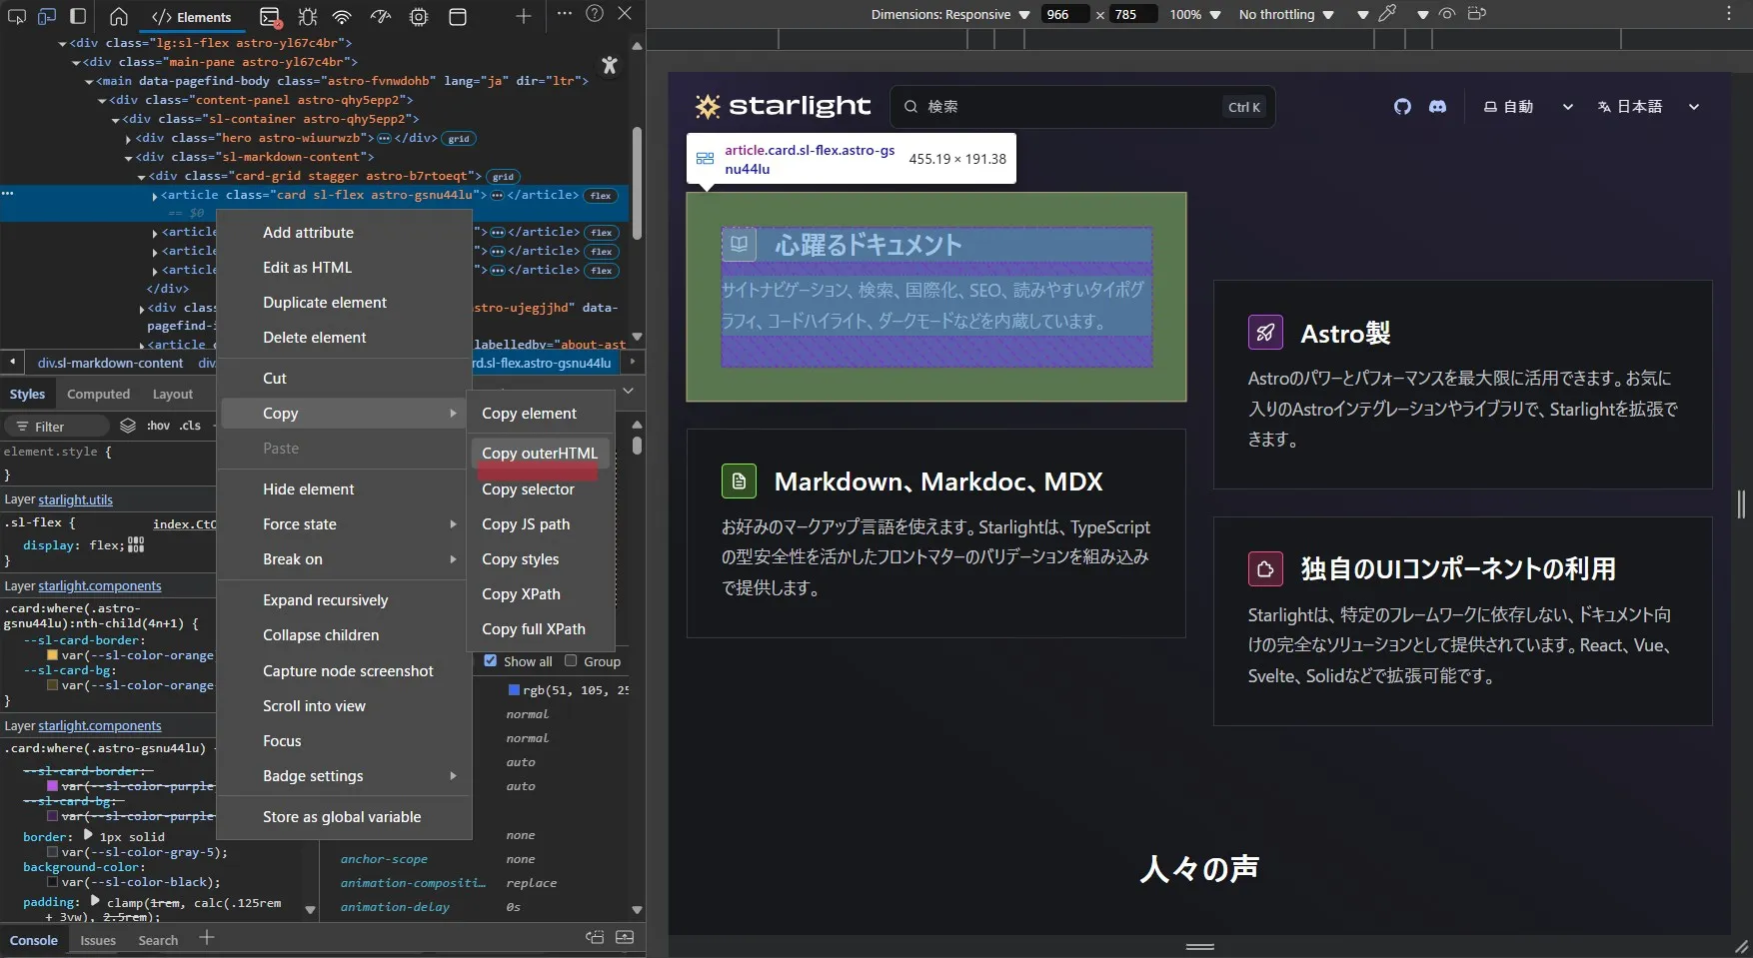Image resolution: width=1753 pixels, height=958 pixels.
Task: Click the width field showing 966
Action: pos(1064,14)
